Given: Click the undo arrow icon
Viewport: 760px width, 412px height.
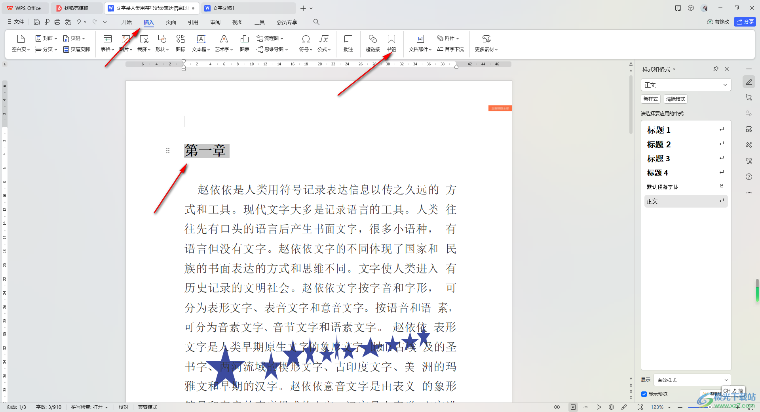Looking at the screenshot, I should (78, 22).
